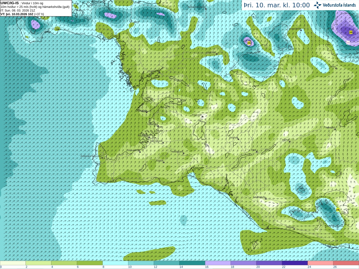Click the Straumsvík station label
Viewport: 359px width, 269px height.
(x=133, y=150)
